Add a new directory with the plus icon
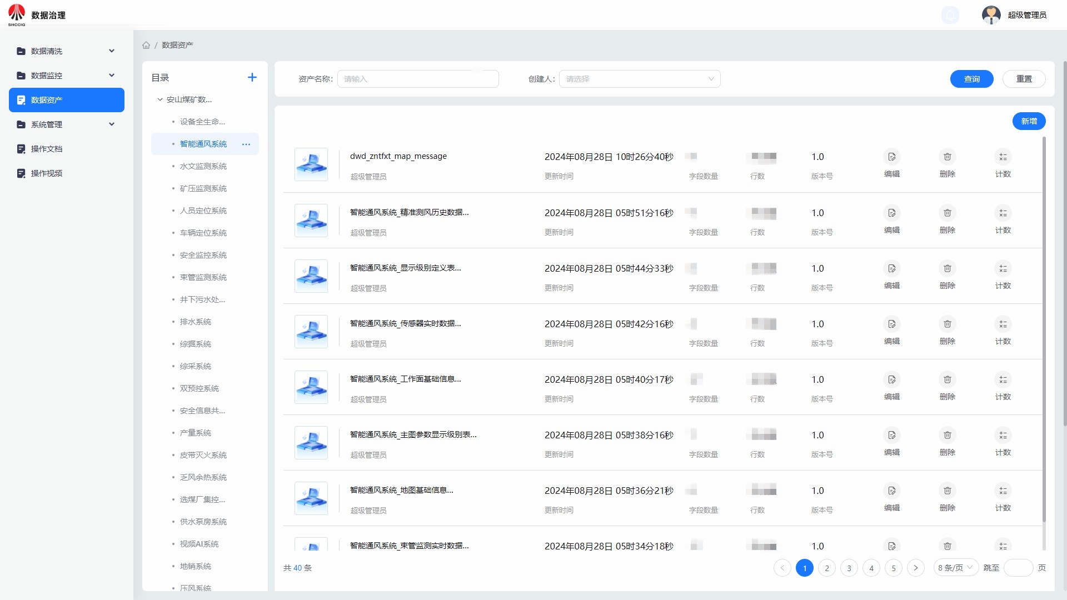 (x=252, y=78)
